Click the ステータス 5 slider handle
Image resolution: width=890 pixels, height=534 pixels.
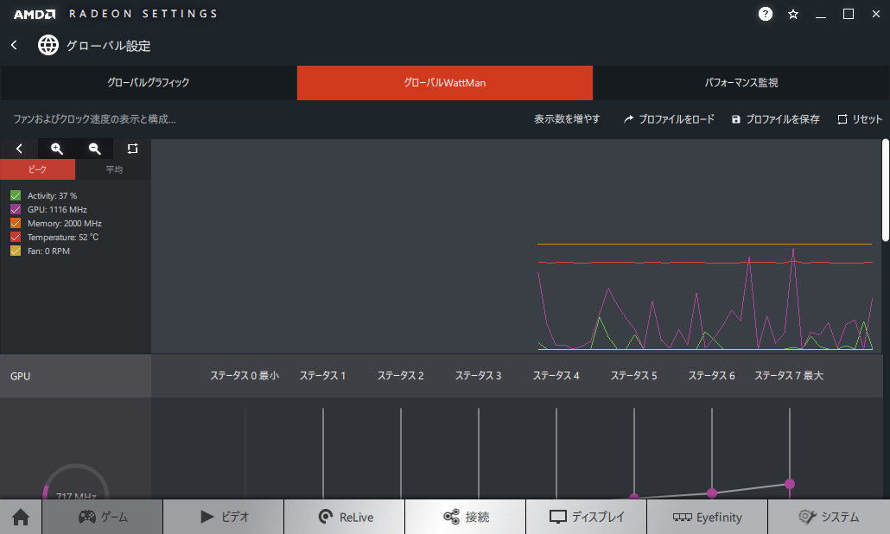tap(634, 497)
